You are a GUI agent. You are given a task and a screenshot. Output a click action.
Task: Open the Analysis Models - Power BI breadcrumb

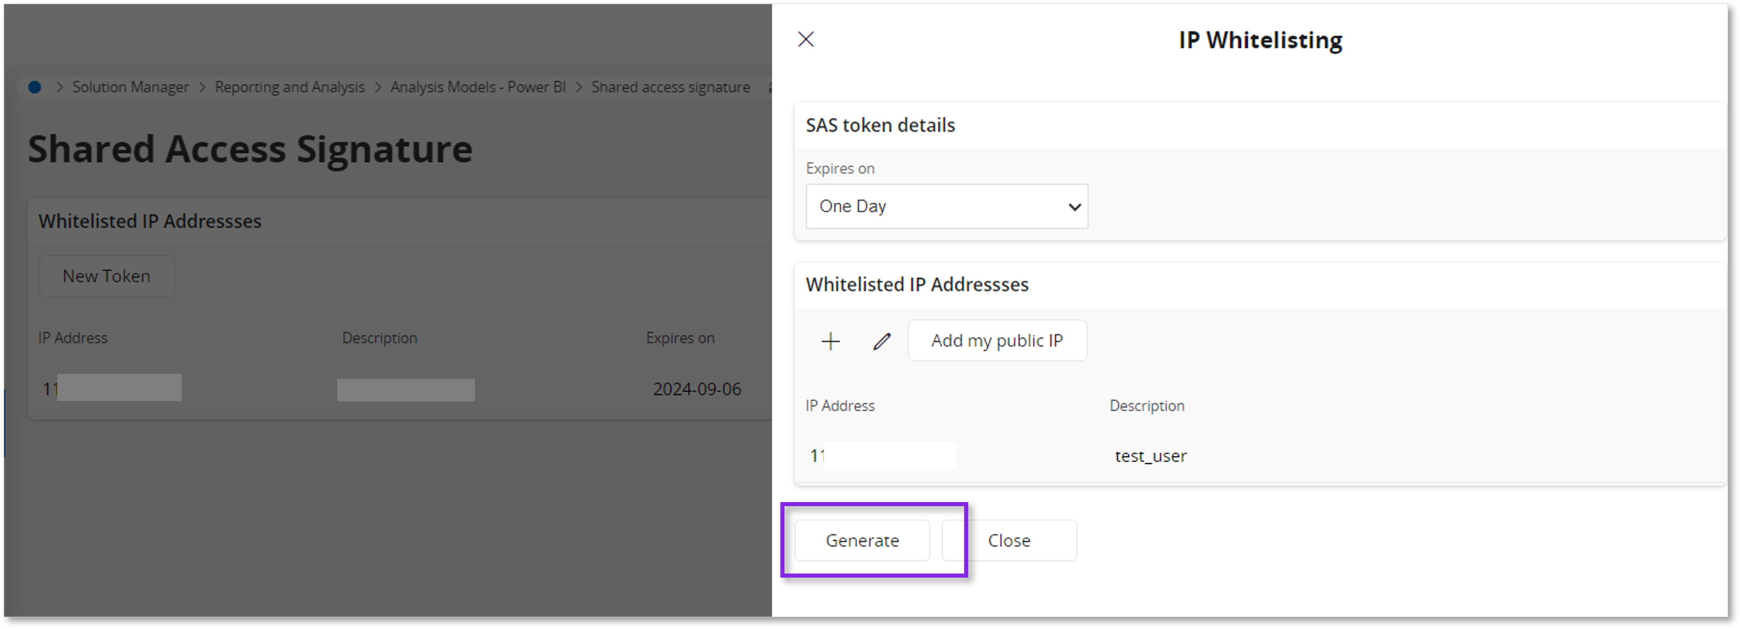[x=478, y=86]
